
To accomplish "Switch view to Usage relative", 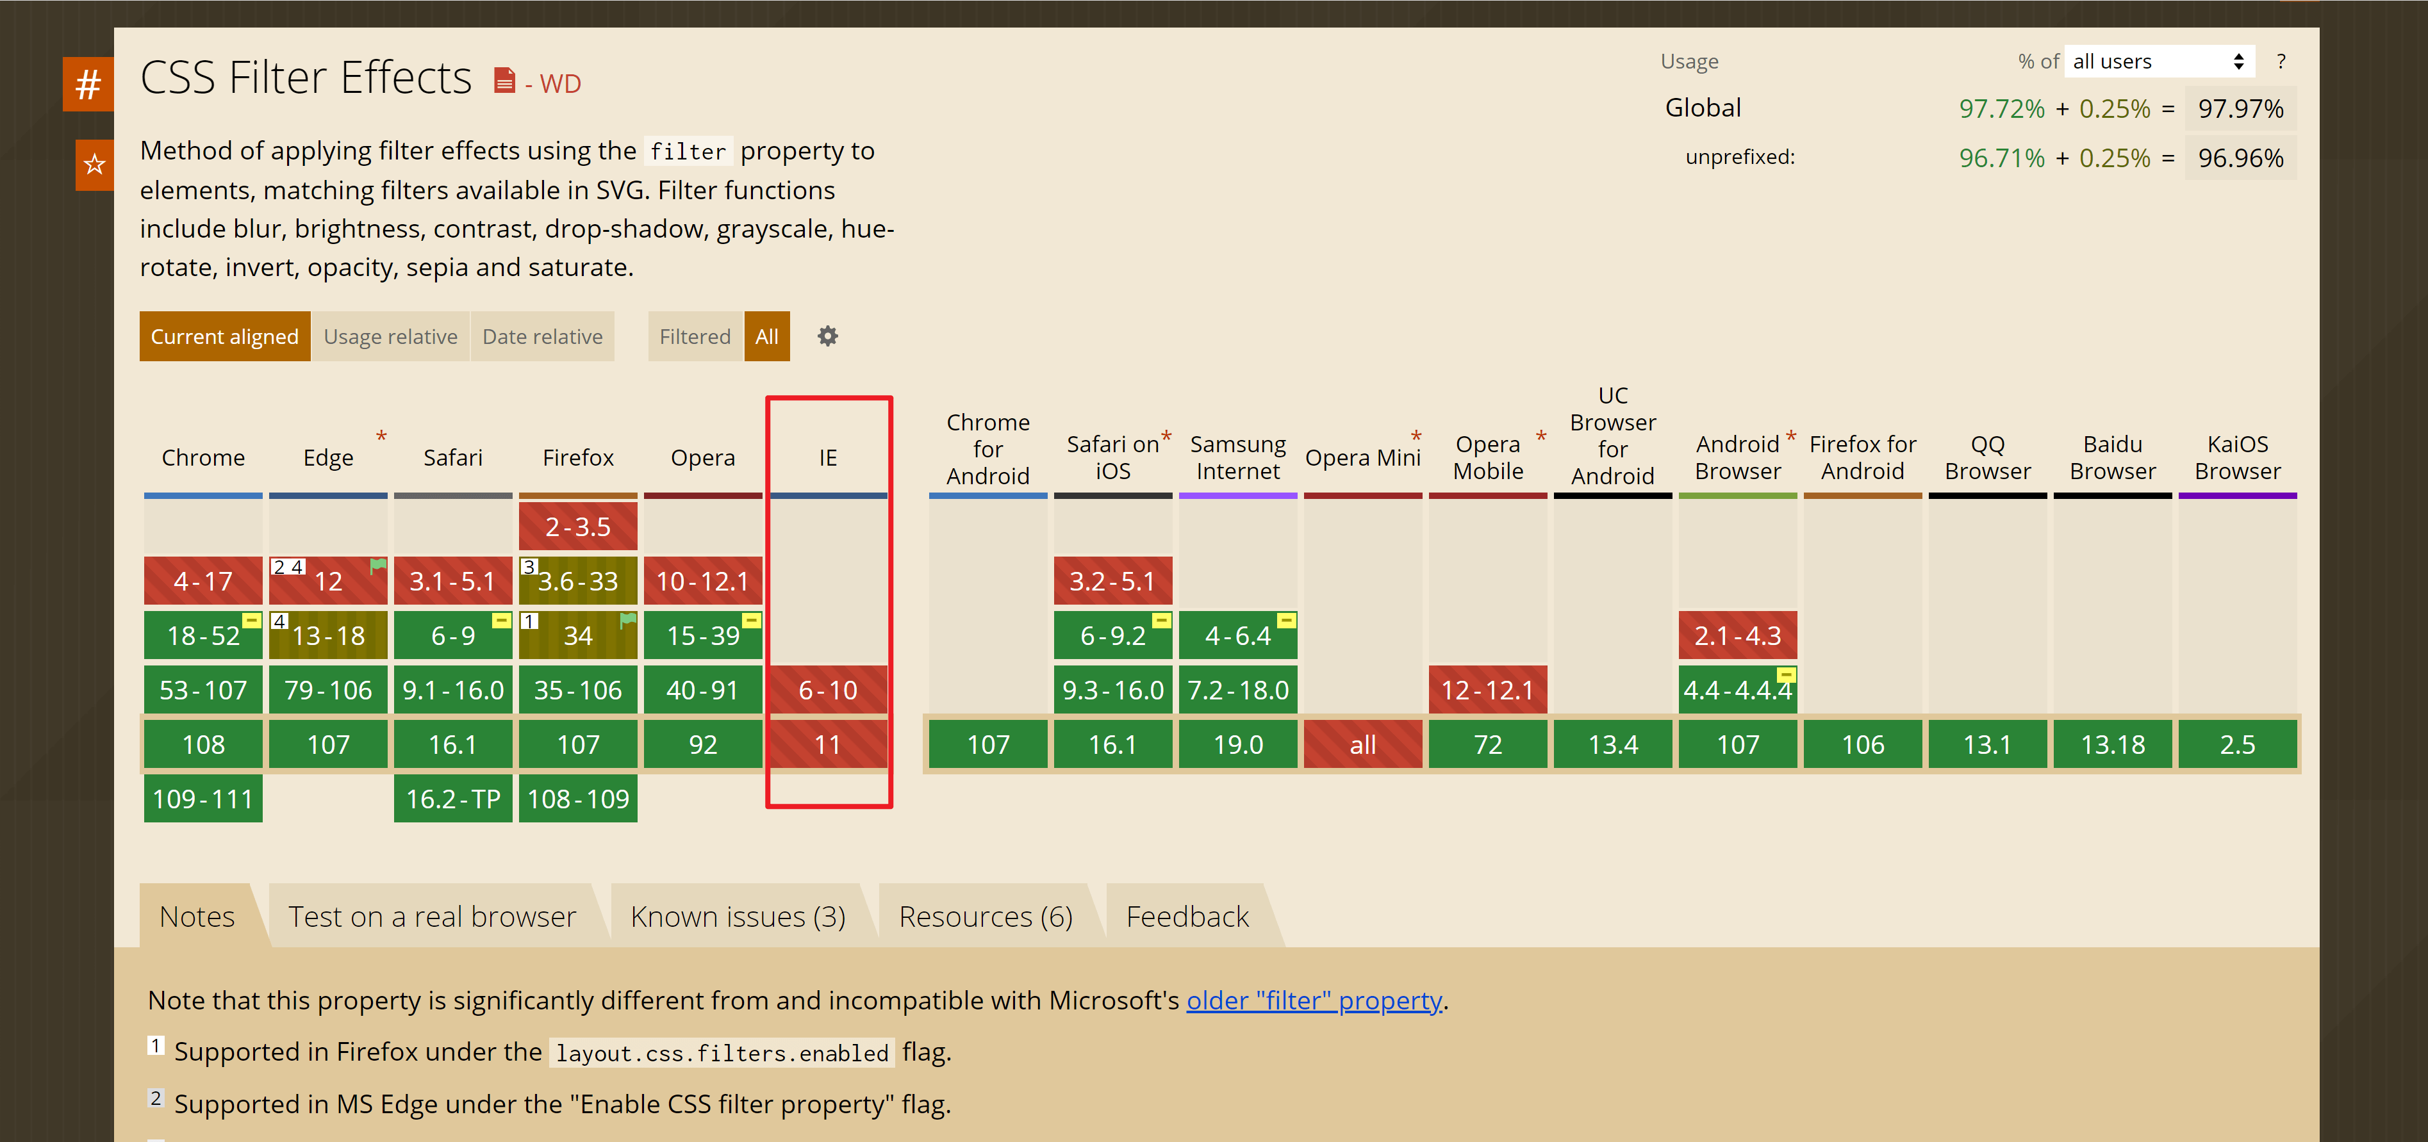I will coord(390,336).
